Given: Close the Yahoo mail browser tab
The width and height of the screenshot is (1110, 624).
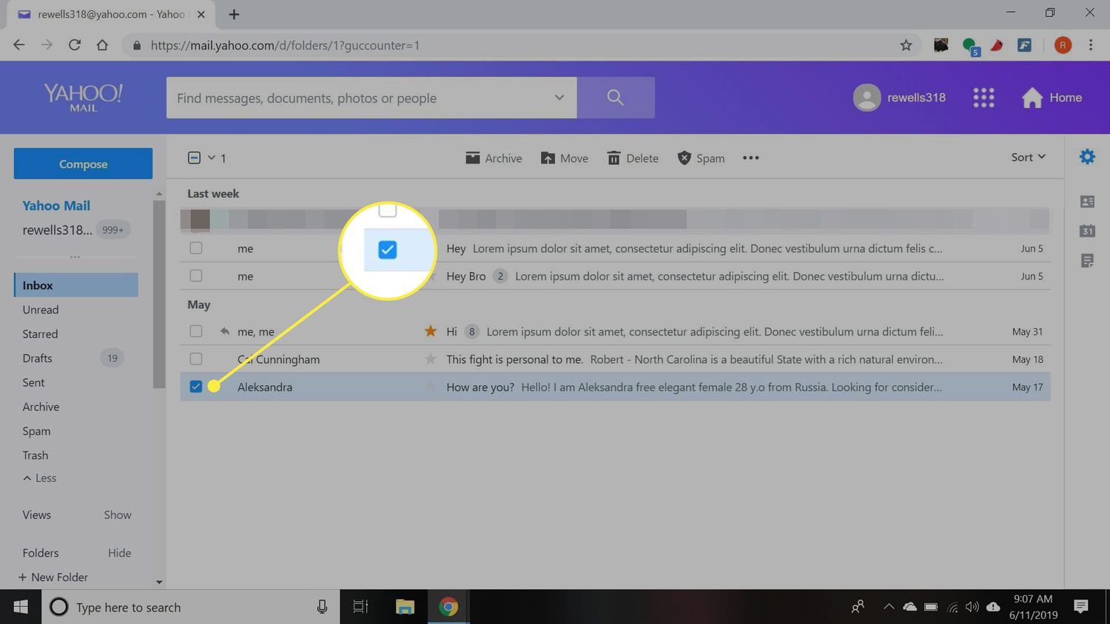Looking at the screenshot, I should point(201,14).
